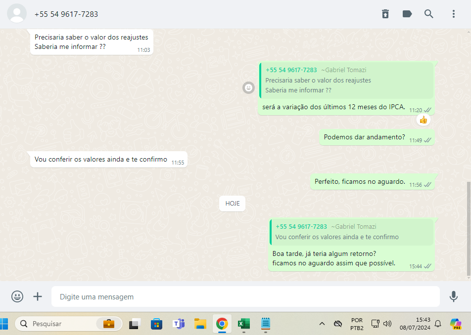Open the Windows Start menu
The height and width of the screenshot is (335, 471).
click(x=4, y=324)
